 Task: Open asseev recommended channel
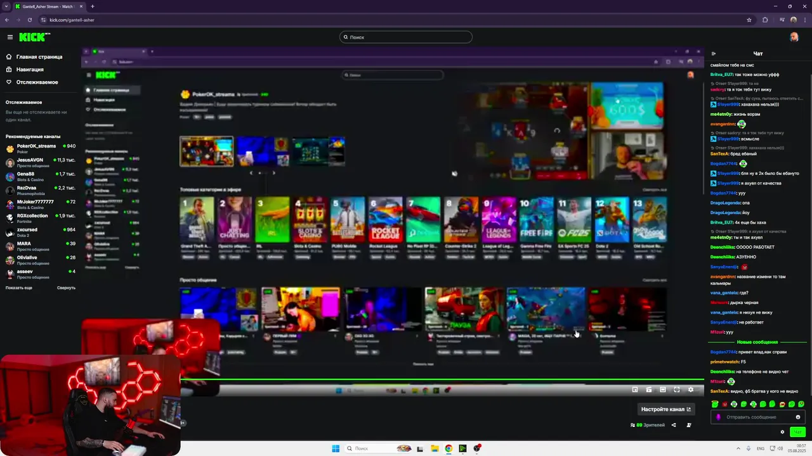(x=41, y=274)
